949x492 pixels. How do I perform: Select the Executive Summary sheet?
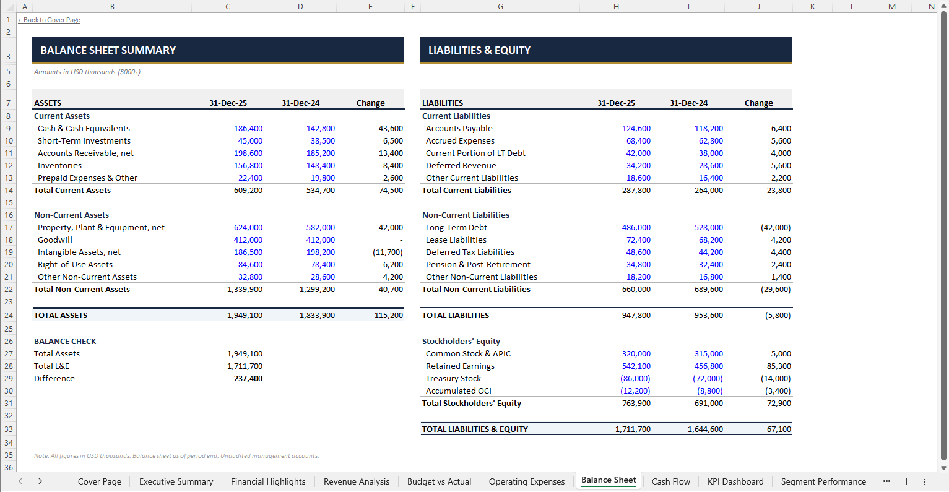click(176, 481)
